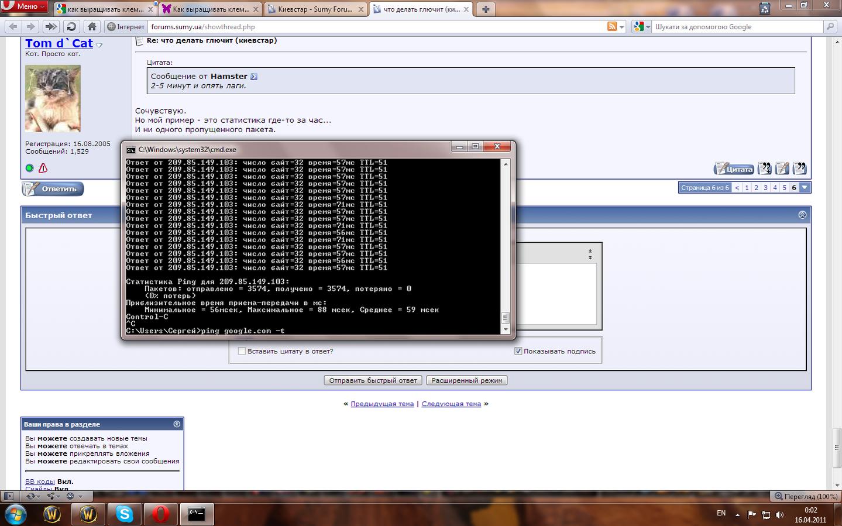Click the report post warning triangle icon
Viewport: 842px width, 526px height.
(43, 169)
